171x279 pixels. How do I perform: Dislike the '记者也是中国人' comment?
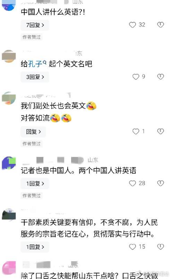click(161, 183)
